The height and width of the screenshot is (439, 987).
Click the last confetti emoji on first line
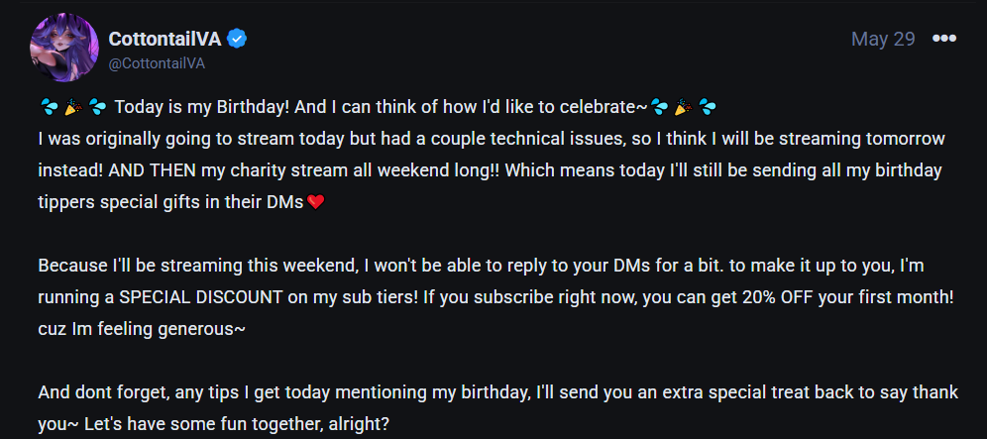[x=708, y=107]
